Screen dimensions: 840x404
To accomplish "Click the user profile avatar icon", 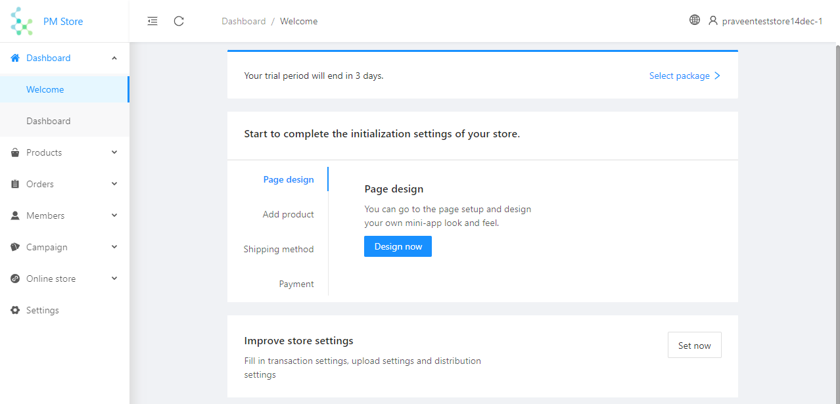I will coord(713,20).
